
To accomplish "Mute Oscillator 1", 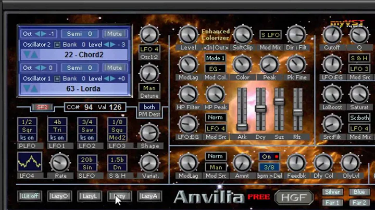I will [x=114, y=68].
